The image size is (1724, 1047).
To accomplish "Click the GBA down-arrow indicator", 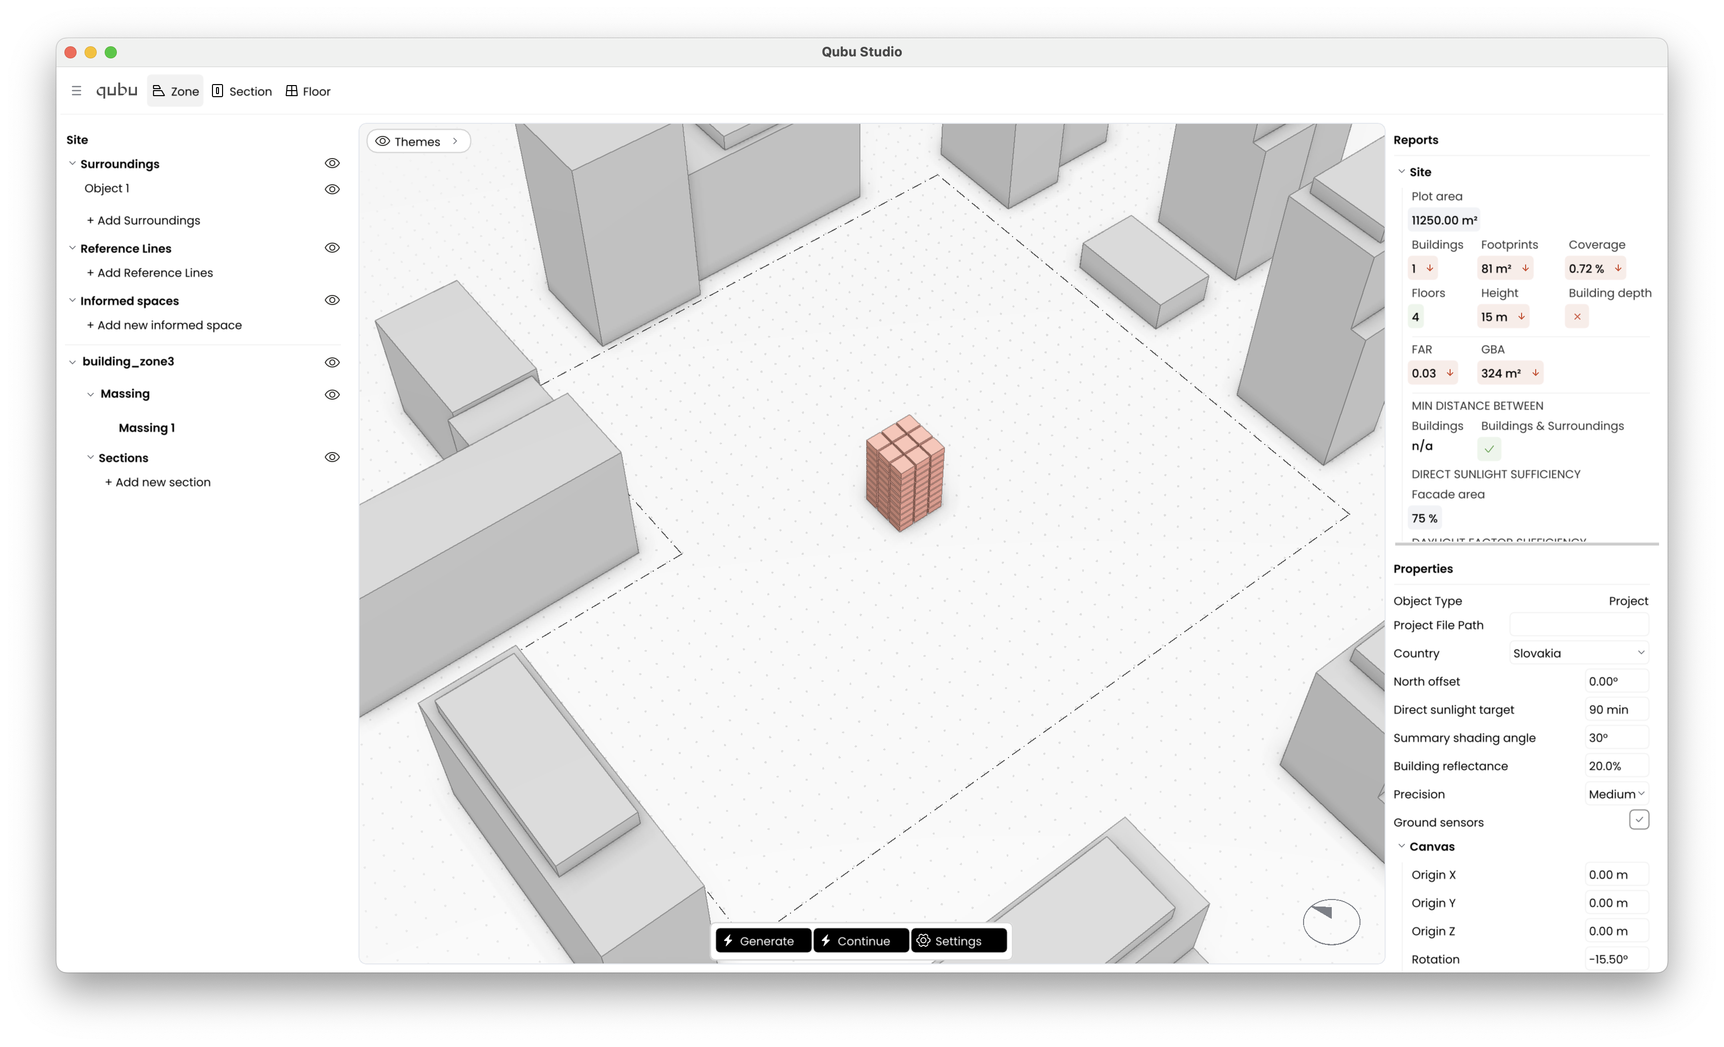I will 1535,373.
